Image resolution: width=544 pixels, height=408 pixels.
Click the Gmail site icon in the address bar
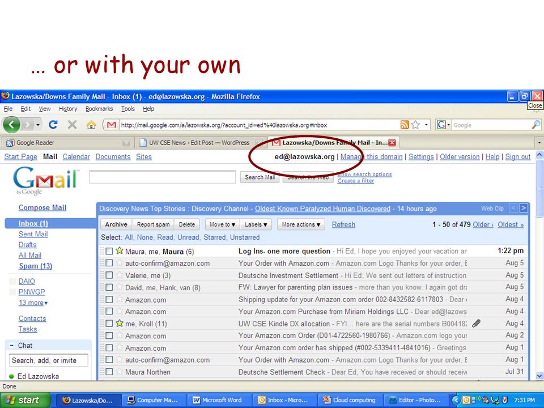point(111,125)
